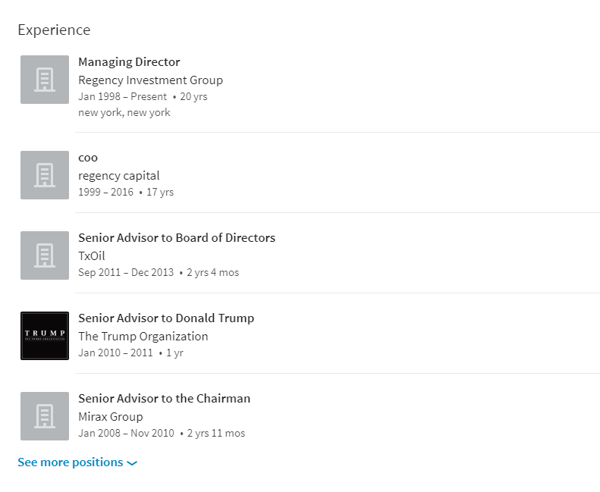Click the new york, new york location text

tap(124, 113)
